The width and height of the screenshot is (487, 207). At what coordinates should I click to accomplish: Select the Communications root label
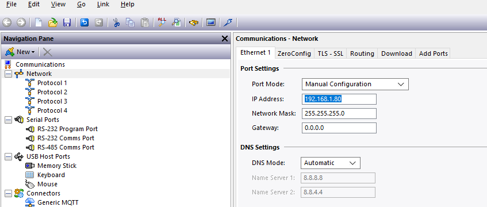[40, 64]
